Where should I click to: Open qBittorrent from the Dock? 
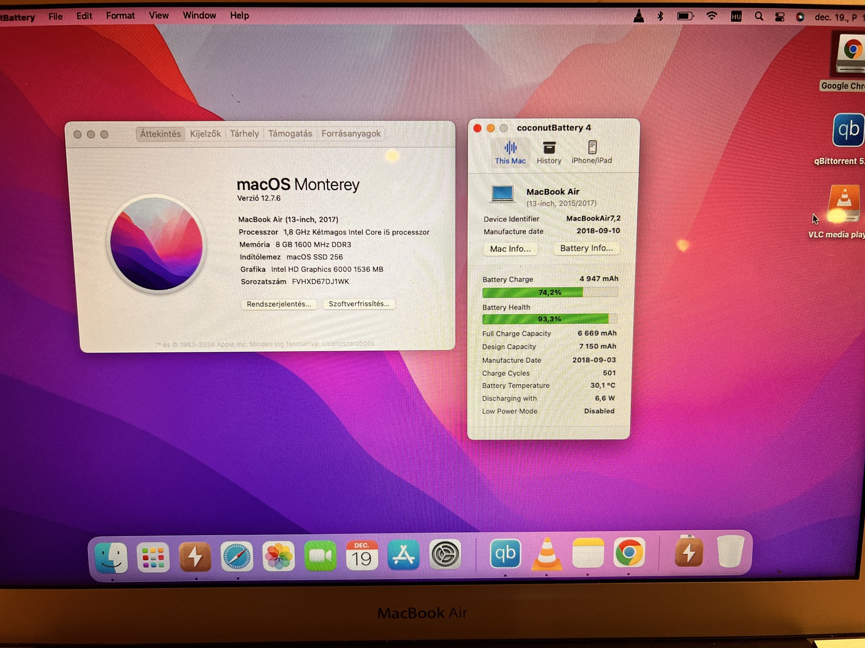coord(505,554)
